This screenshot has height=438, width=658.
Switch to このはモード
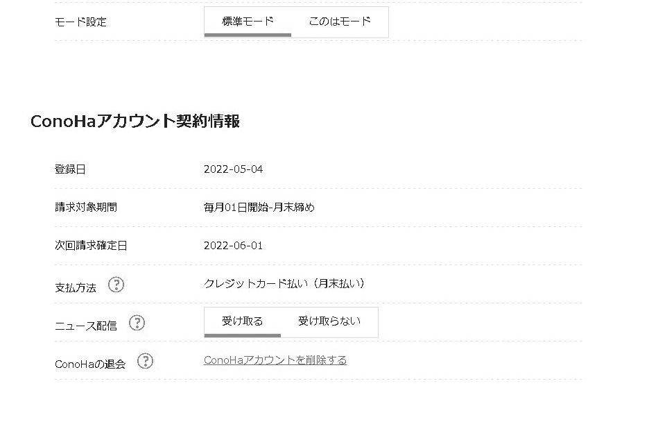coord(340,21)
